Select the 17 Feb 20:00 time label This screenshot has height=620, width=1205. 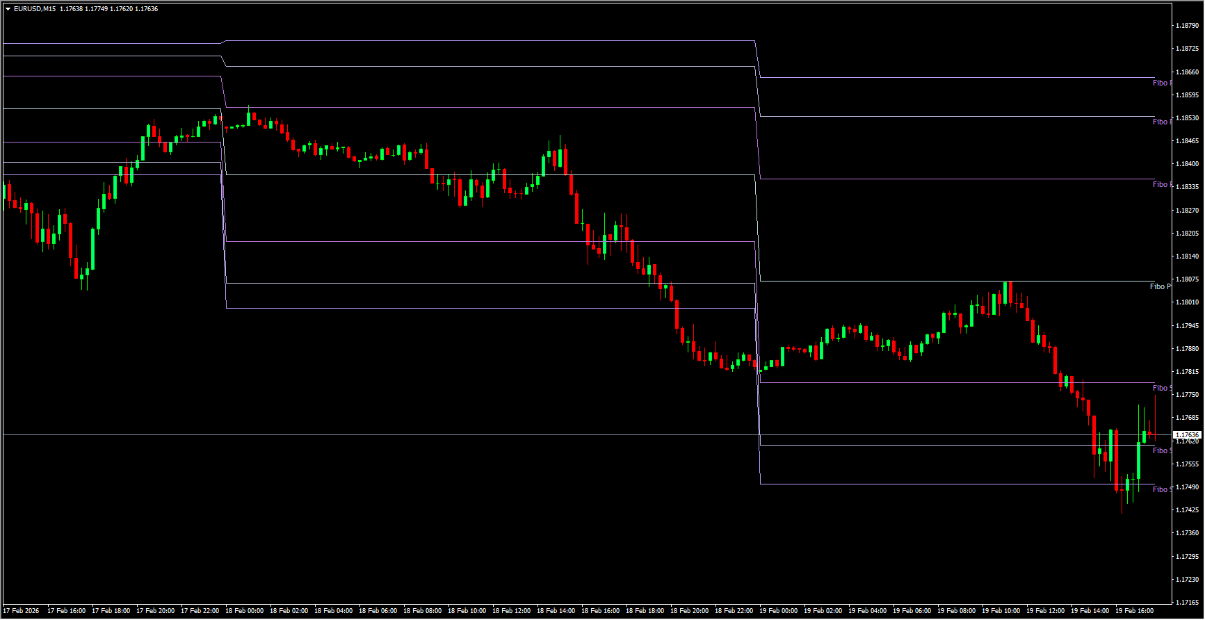[155, 611]
